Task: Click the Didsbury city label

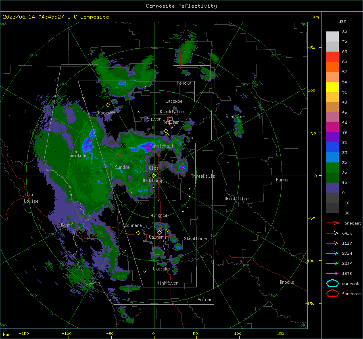Action: (x=152, y=181)
